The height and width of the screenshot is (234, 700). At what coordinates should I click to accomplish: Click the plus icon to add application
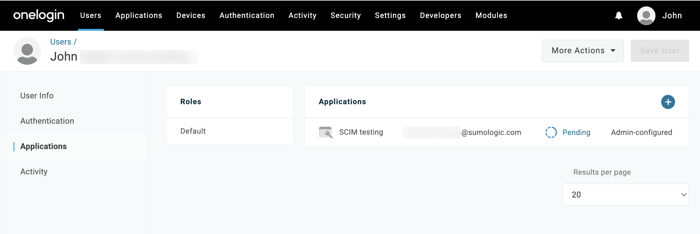point(668,102)
